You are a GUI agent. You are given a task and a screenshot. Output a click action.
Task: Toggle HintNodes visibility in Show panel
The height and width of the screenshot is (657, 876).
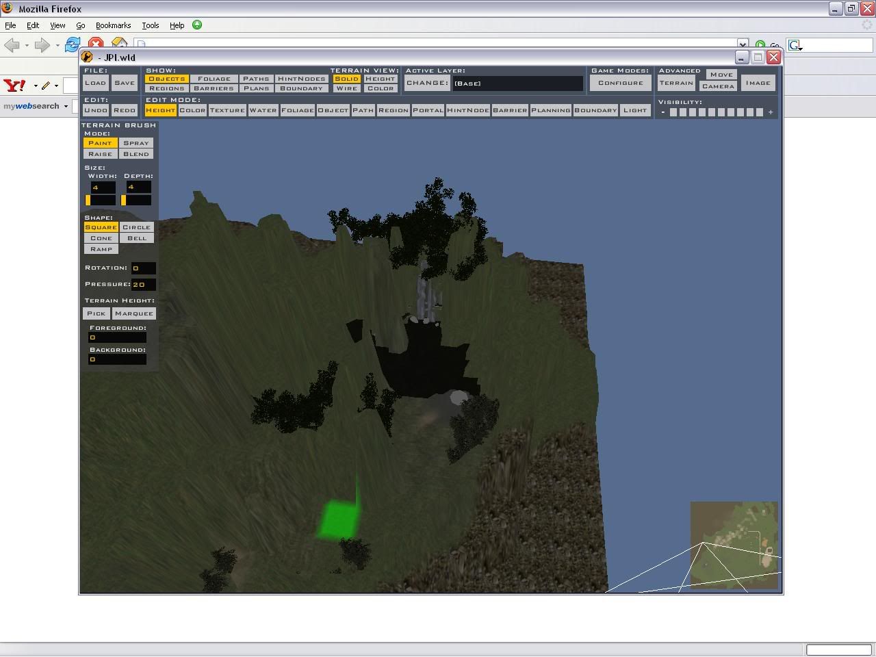tap(301, 79)
